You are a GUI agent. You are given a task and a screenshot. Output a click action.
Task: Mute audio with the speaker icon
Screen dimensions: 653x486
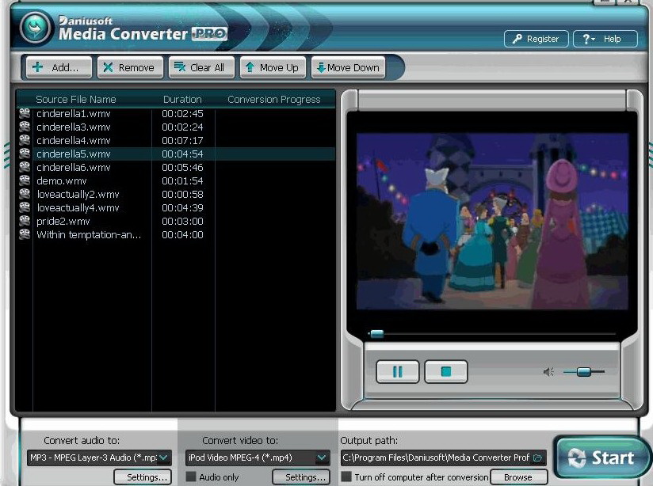tap(548, 371)
